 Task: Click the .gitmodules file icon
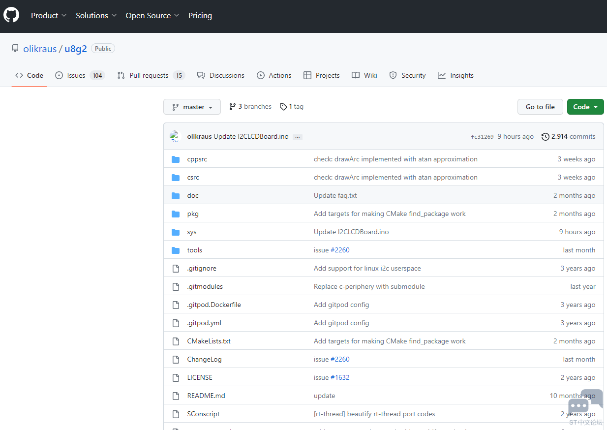coord(176,286)
